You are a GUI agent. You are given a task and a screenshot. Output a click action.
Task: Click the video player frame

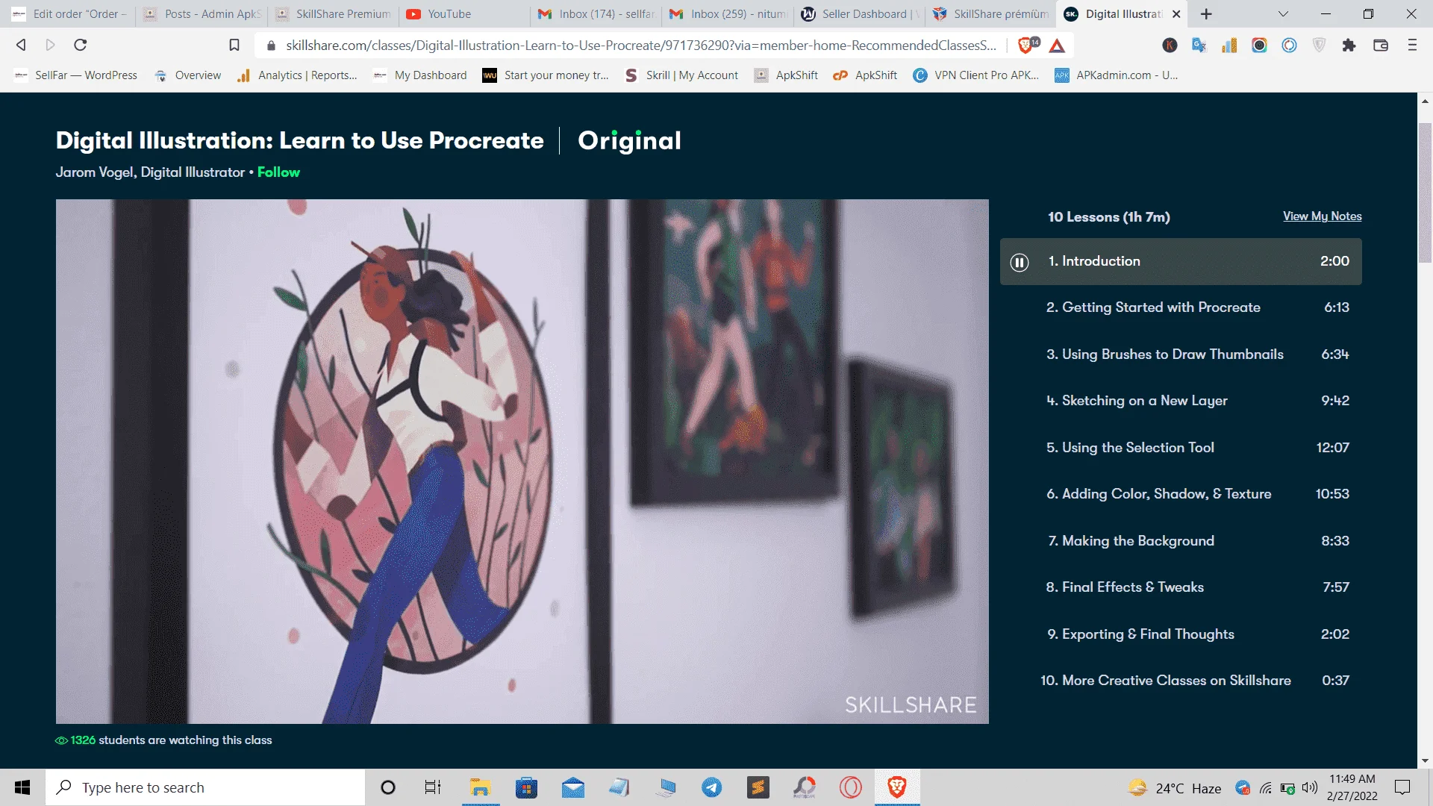(x=522, y=461)
